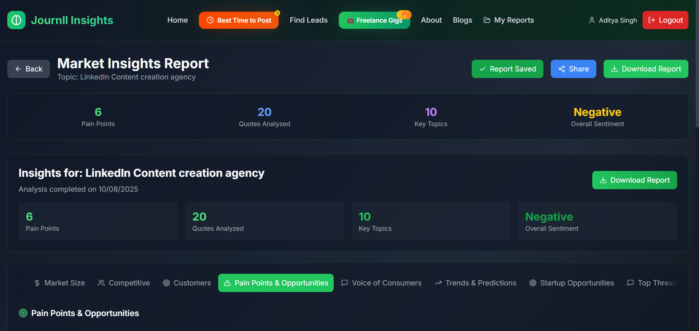This screenshot has height=331, width=699.
Task: Click the '6' Pain Points card in Insights
Action: click(x=98, y=221)
